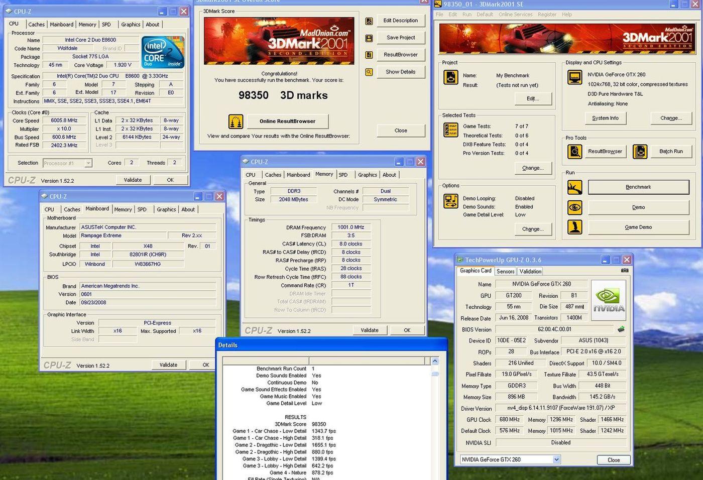Open the Help menu in 3DMark2001 SE
This screenshot has height=480, width=703.
[x=566, y=15]
